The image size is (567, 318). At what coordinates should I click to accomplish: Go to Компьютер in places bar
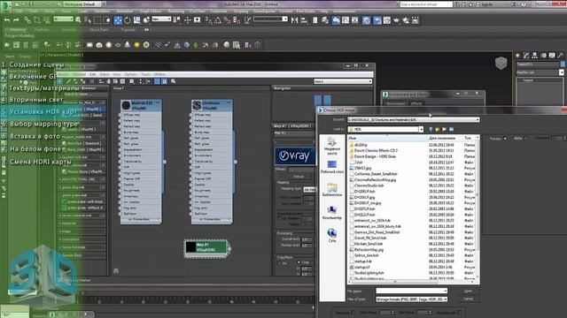point(331,213)
